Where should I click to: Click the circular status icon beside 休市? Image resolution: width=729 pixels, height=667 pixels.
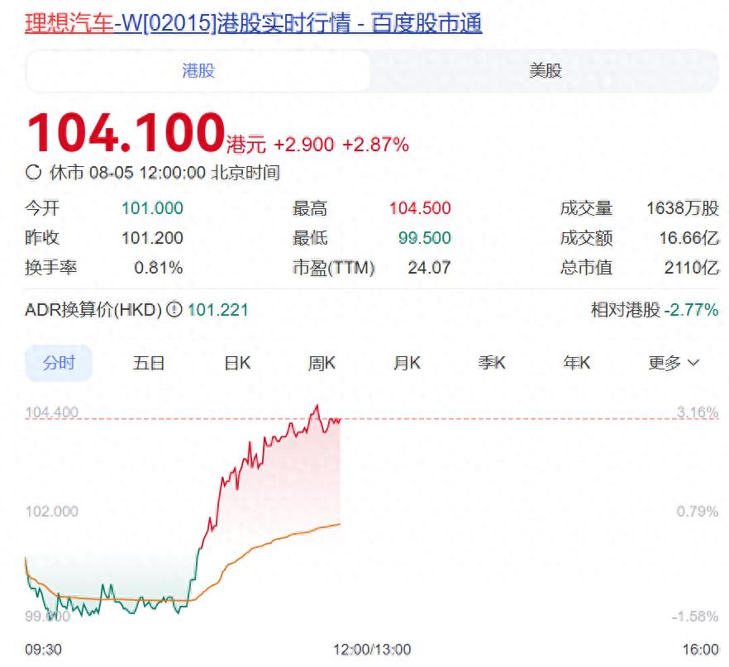(34, 173)
